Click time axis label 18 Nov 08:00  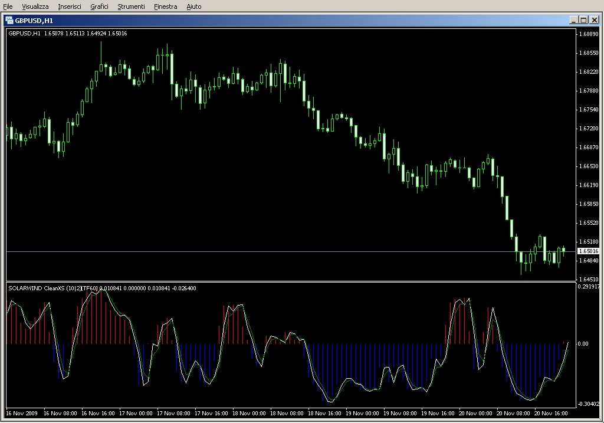pos(287,414)
